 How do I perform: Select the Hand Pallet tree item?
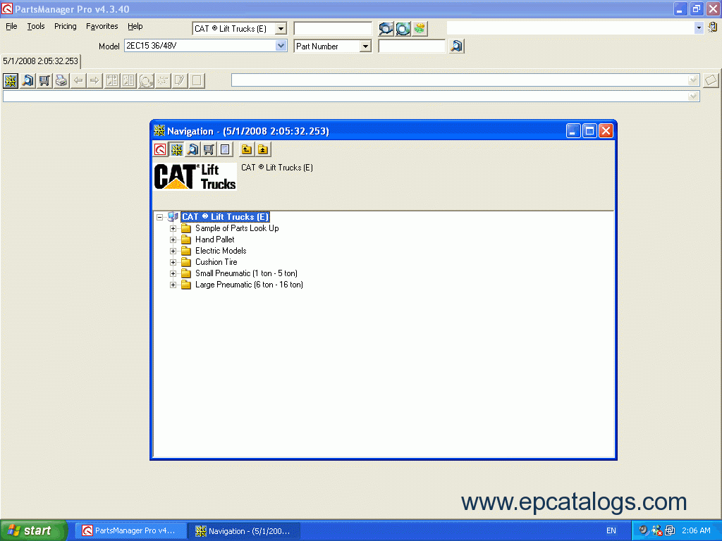click(214, 240)
